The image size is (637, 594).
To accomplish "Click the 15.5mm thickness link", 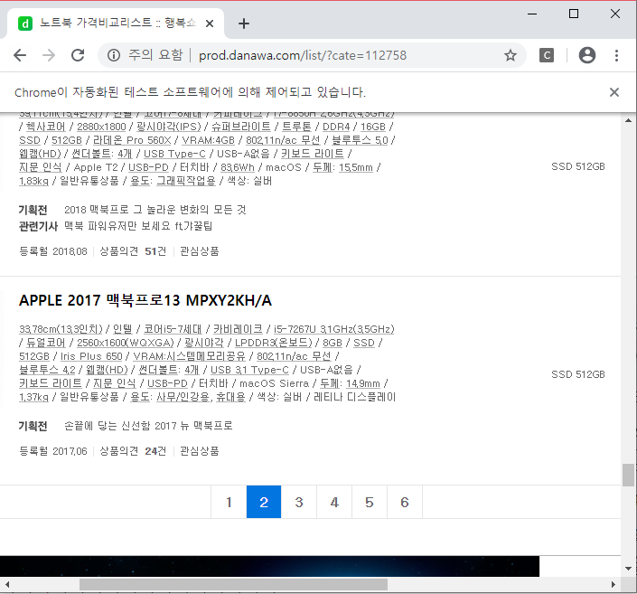I will pyautogui.click(x=356, y=167).
